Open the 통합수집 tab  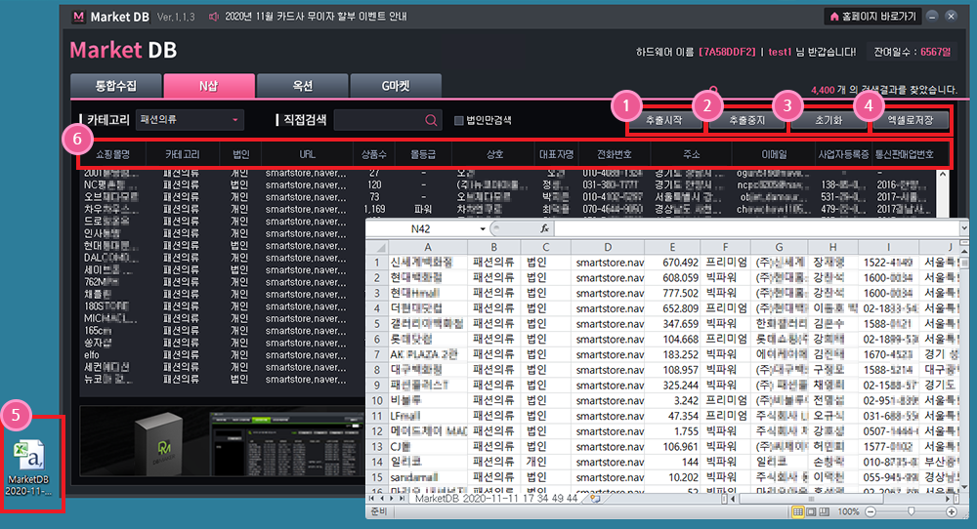click(116, 86)
